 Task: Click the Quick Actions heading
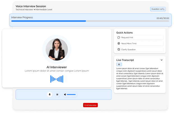pos(124,33)
